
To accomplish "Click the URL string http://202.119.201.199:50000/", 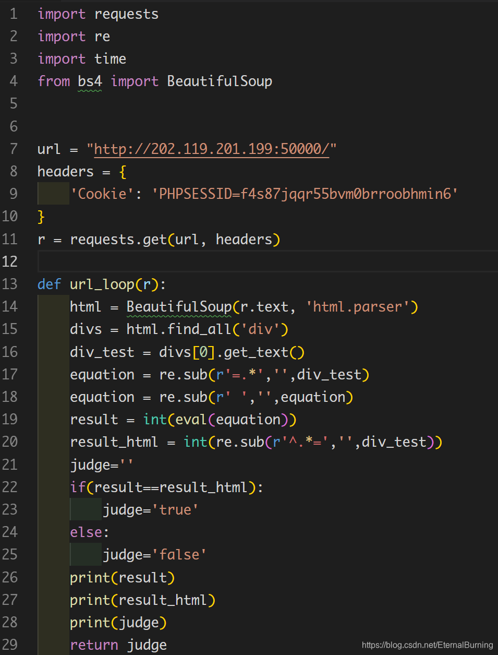I will pyautogui.click(x=211, y=149).
